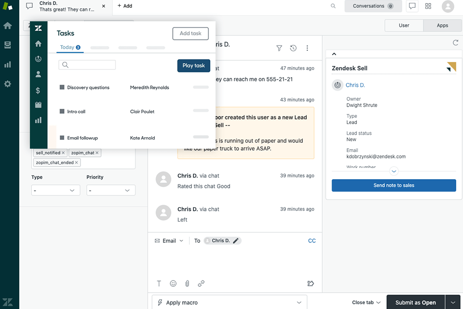The image size is (463, 309).
Task: Click Submit as Open button
Action: tap(415, 302)
